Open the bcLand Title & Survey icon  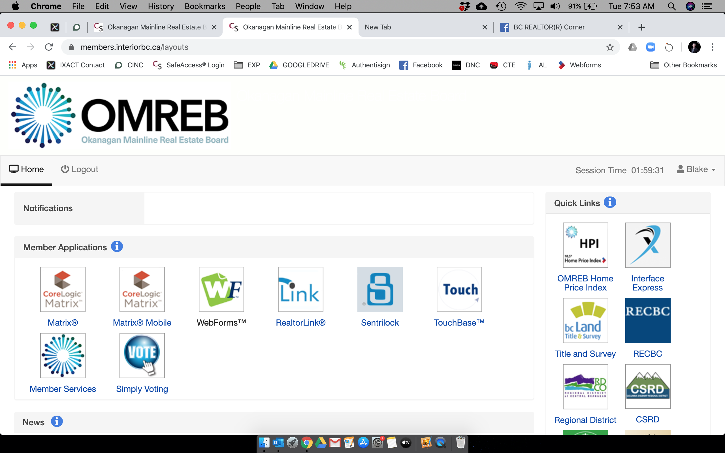(x=585, y=320)
